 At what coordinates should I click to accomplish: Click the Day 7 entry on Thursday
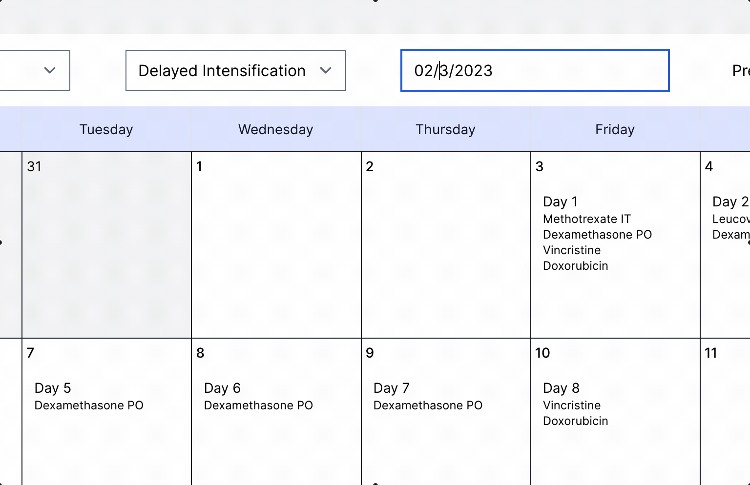coord(391,388)
